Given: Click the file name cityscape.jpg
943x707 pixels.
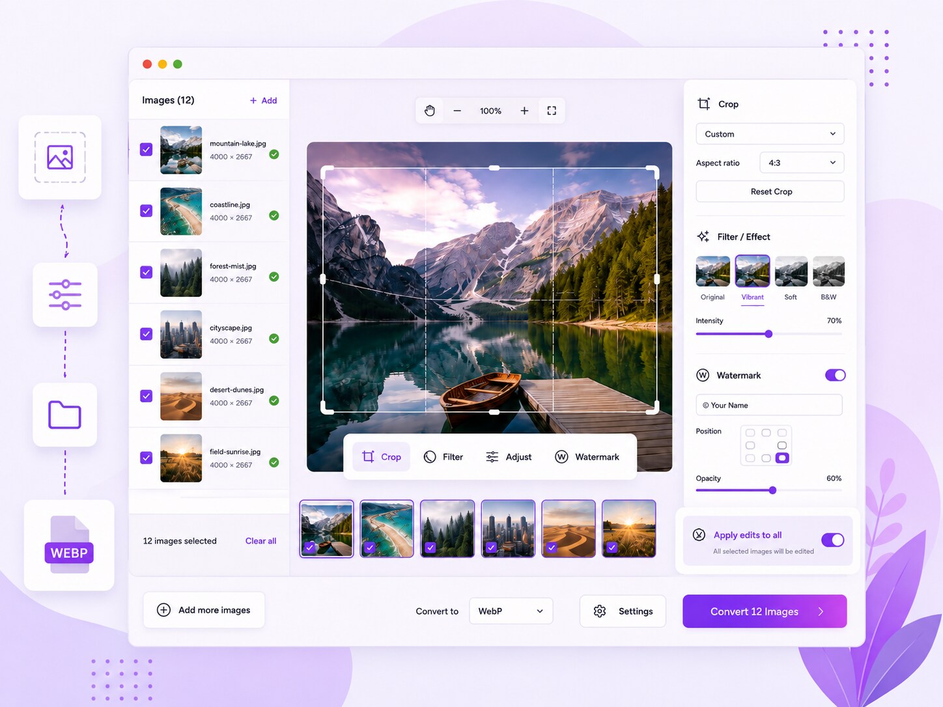Looking at the screenshot, I should coord(231,327).
